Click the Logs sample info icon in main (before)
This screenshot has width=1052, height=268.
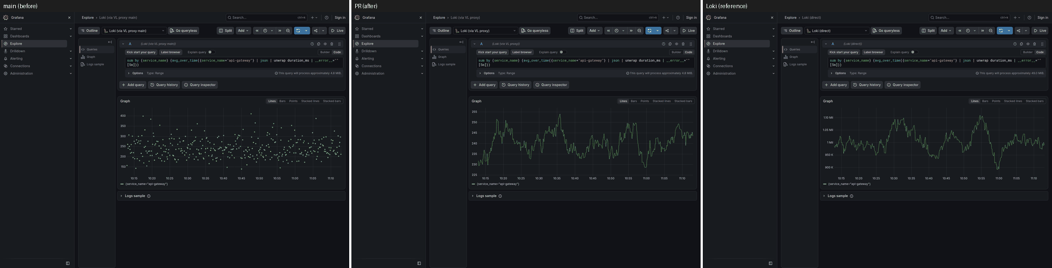148,196
